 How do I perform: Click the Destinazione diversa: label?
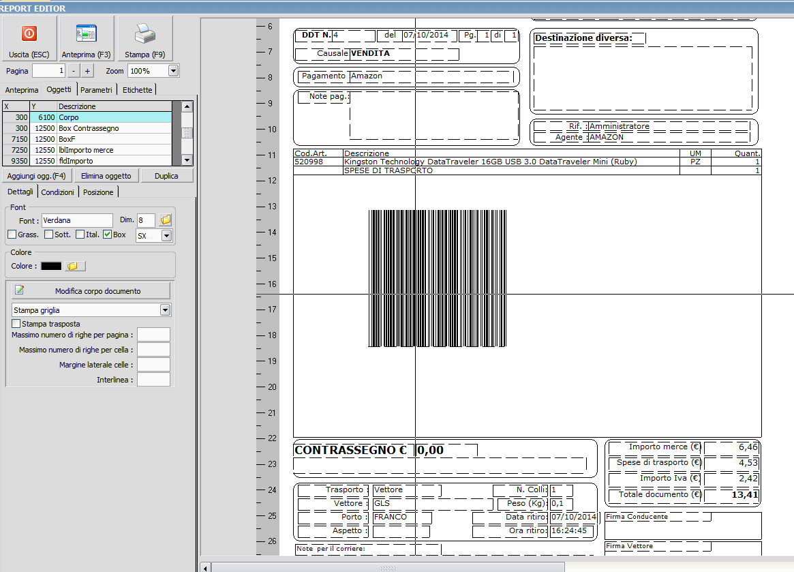[x=583, y=38]
